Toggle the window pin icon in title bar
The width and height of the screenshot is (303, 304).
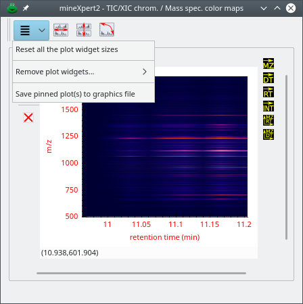coord(26,8)
